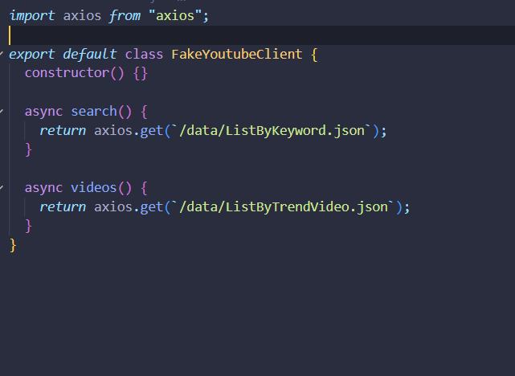Click the "from" keyword in import line
Screen dimensions: 515x376
[x=125, y=16]
